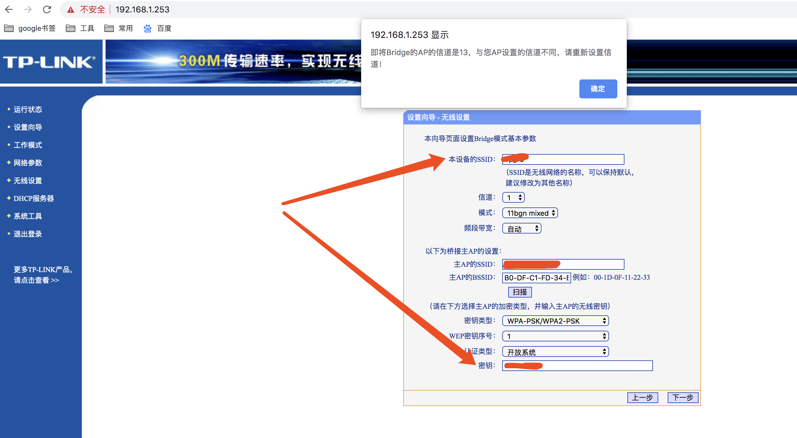Open DHCP服务器 in the sidebar menu

point(34,198)
